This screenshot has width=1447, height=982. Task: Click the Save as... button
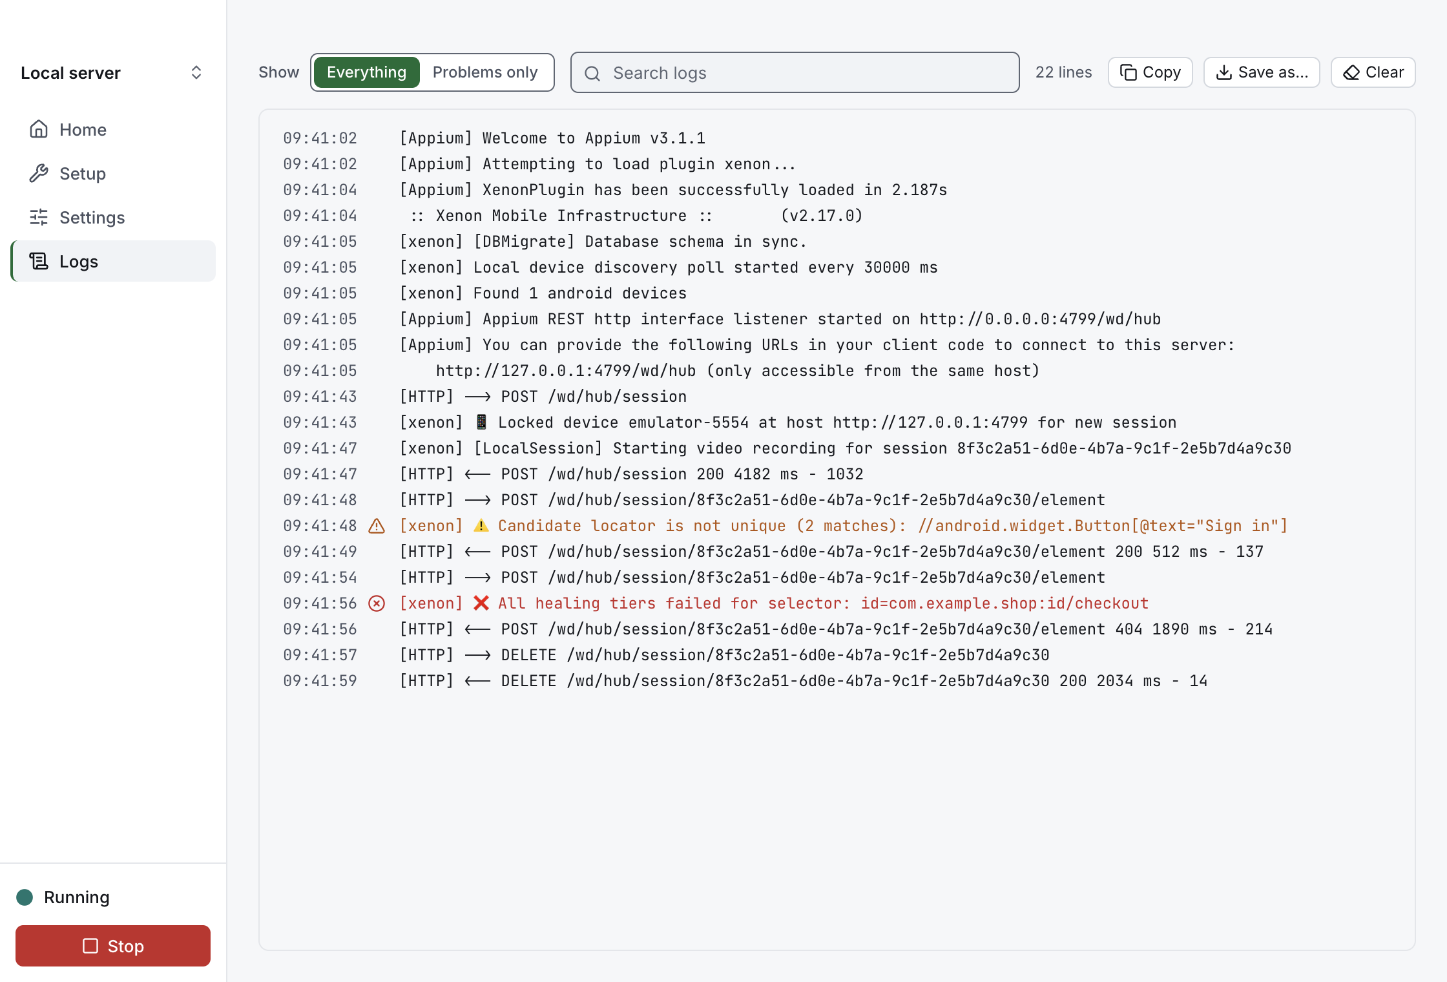[x=1261, y=72]
